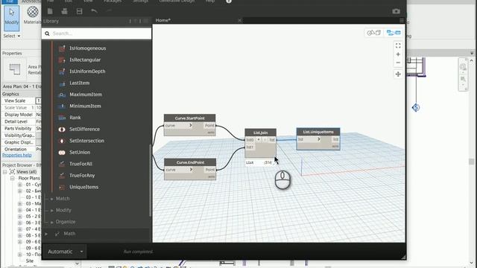The image size is (477, 268).
Task: Export workspace as image camera icon
Action: pos(396,11)
